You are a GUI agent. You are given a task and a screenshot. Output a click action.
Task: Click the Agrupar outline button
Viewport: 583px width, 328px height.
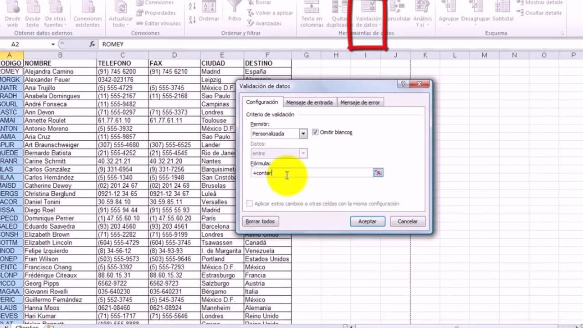449,13
